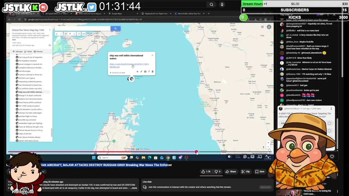The width and height of the screenshot is (349, 196).
Task: Select 'German Corvette sabotaged' list item
Action: [x=30, y=113]
